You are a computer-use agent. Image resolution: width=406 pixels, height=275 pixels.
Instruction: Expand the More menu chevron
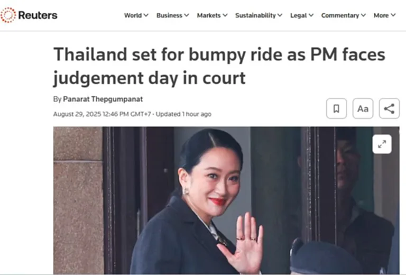[x=393, y=15]
